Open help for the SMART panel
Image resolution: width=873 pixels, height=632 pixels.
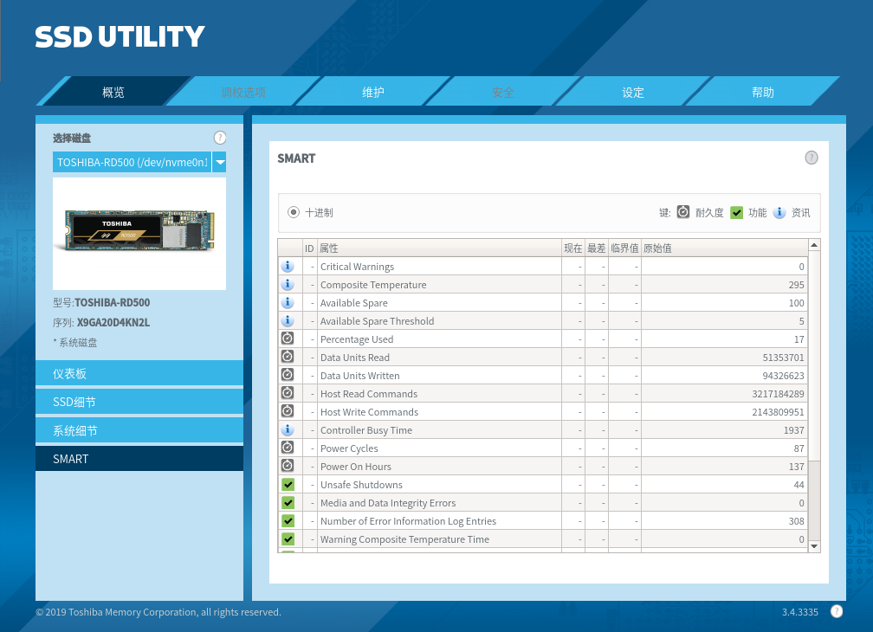[812, 158]
